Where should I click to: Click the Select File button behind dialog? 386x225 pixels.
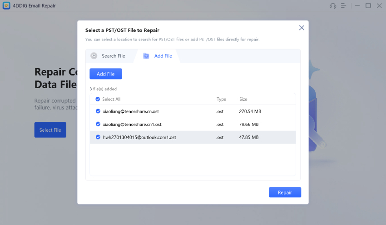[x=50, y=130]
